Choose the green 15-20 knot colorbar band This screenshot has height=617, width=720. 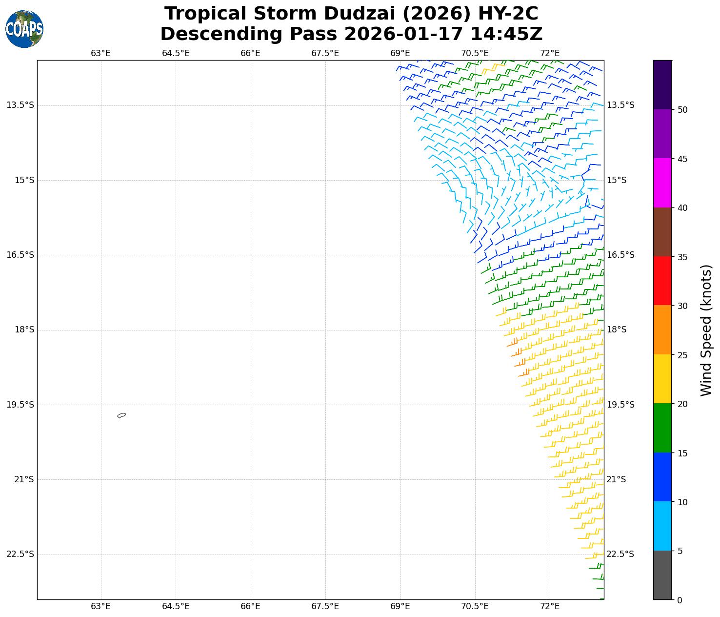click(662, 428)
